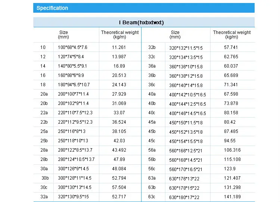Image resolution: width=280 pixels, height=202 pixels.
Task: Click size cell 630*180*17*22
Action: pyautogui.click(x=184, y=197)
